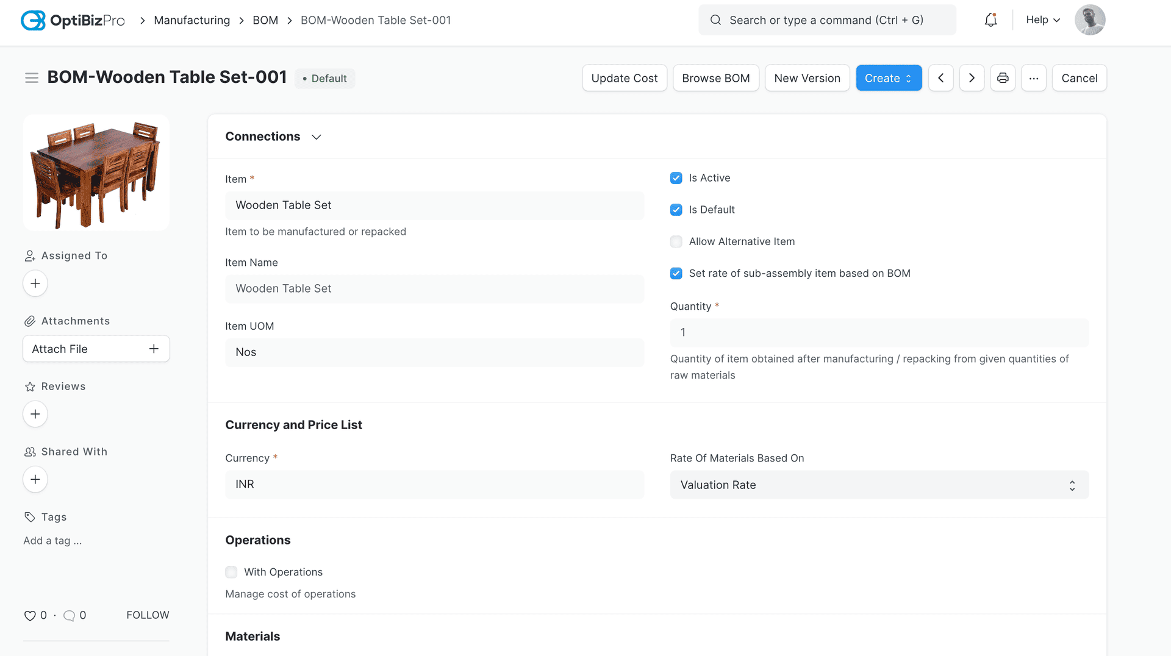This screenshot has width=1171, height=656.
Task: Print this BOM document
Action: 1003,78
